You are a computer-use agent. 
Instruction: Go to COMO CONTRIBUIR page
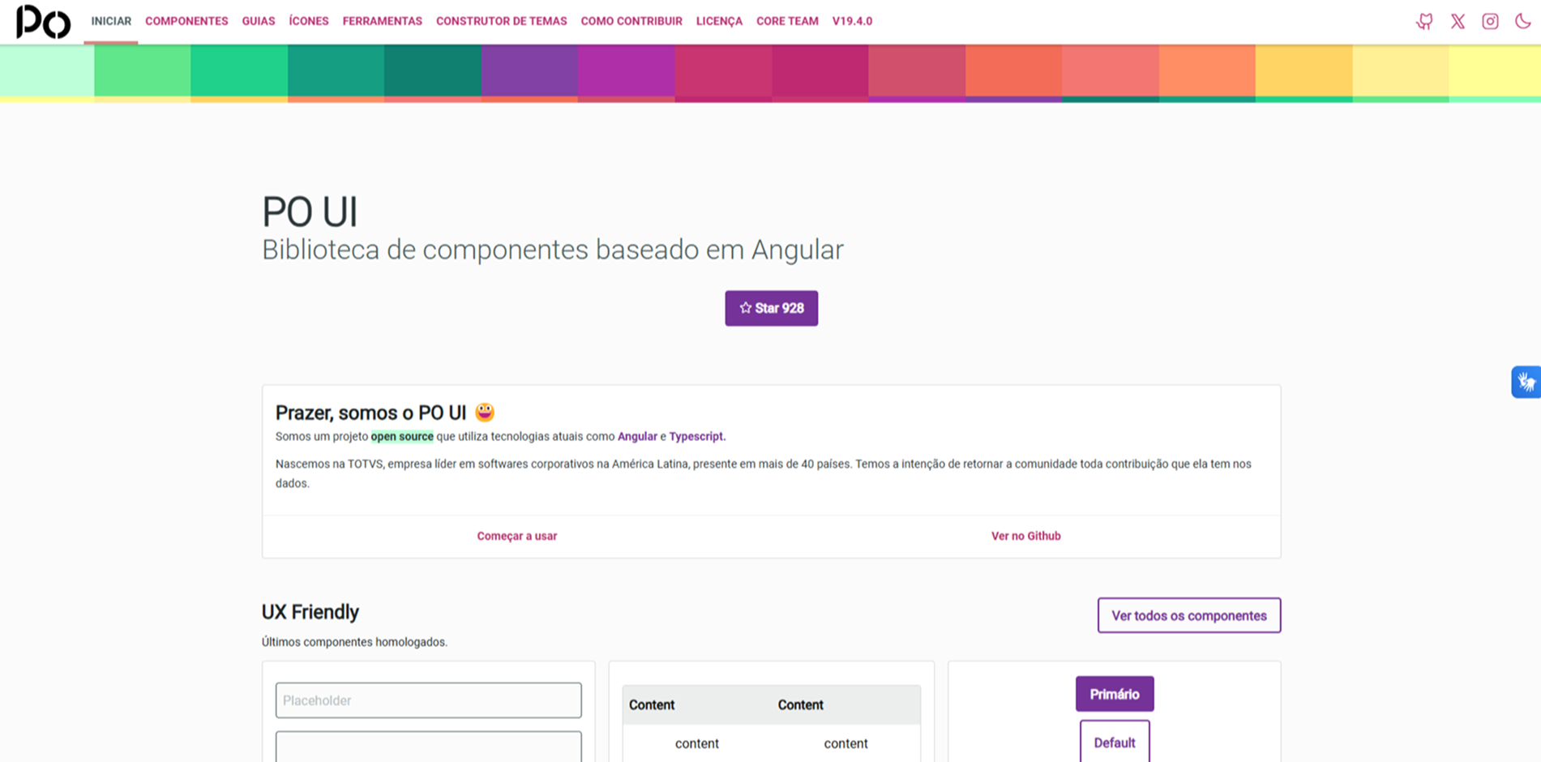pyautogui.click(x=631, y=21)
